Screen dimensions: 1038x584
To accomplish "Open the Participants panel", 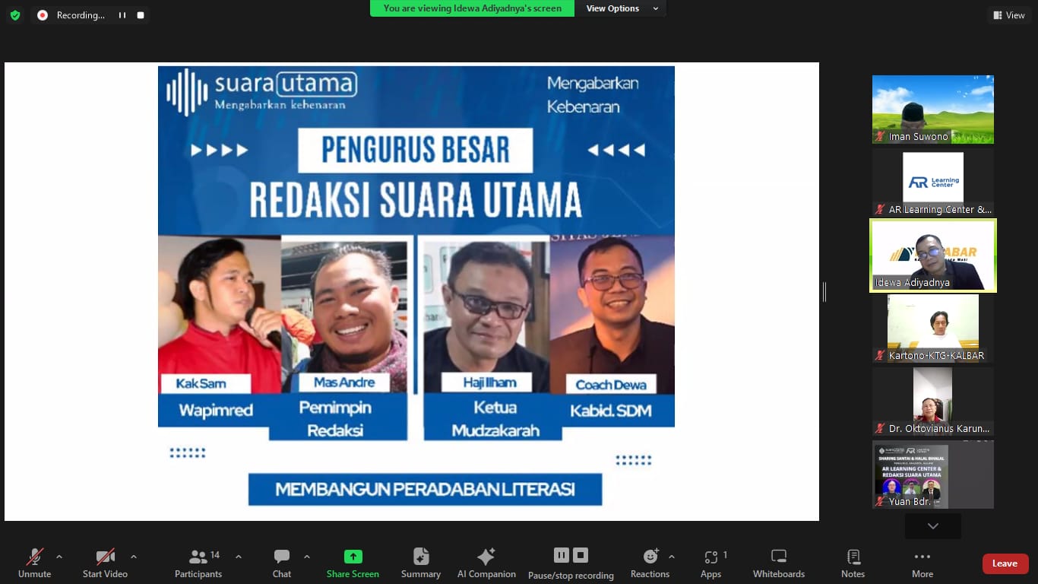I will 198,563.
